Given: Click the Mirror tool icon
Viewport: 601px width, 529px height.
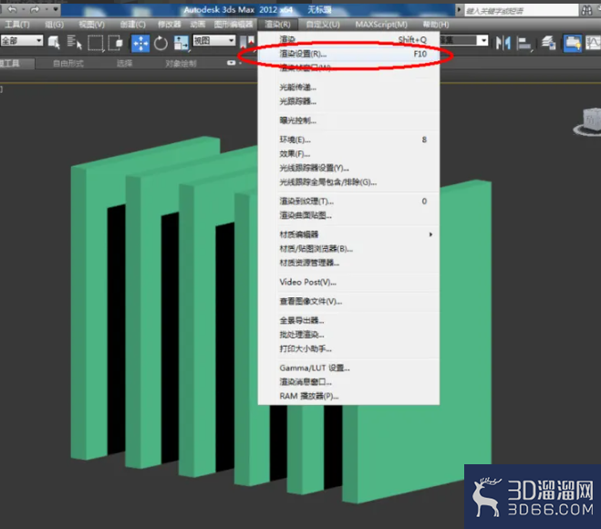Looking at the screenshot, I should pos(503,43).
